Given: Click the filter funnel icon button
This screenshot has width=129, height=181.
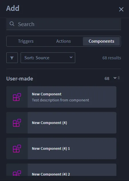Looking at the screenshot, I should point(12,58).
